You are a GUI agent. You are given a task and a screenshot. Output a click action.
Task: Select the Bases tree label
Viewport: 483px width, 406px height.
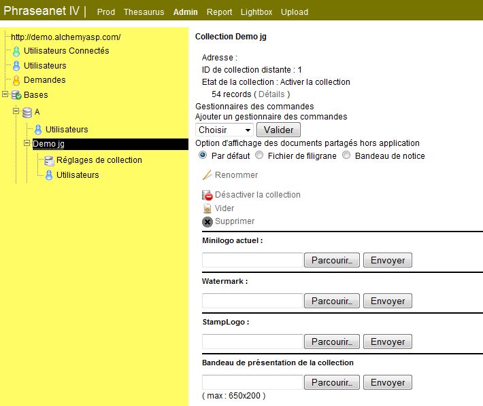coord(36,94)
